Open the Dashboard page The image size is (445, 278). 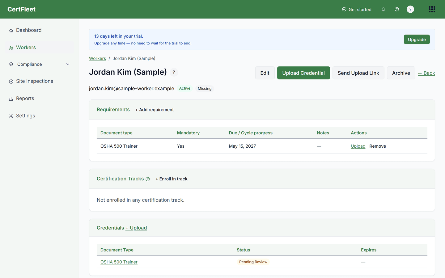(x=29, y=30)
